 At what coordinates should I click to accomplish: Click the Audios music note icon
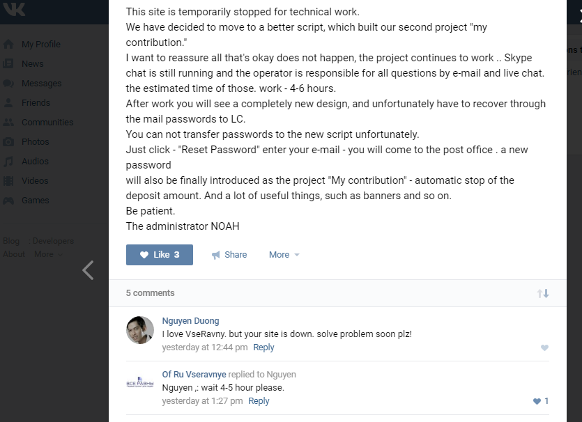coord(8,161)
